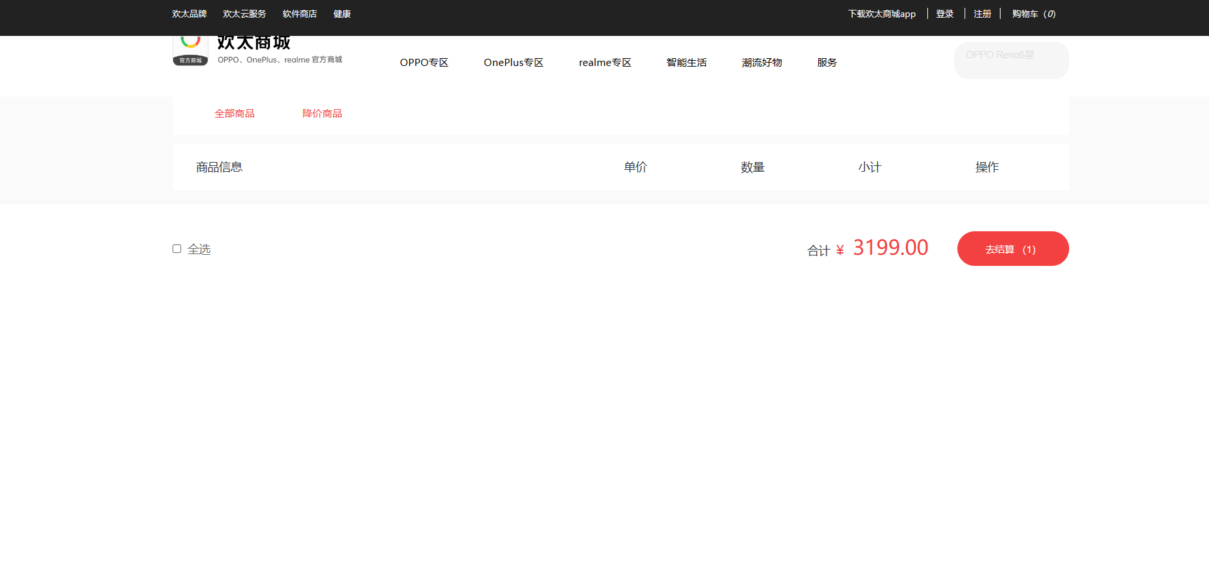
Task: Open the realme专区 menu
Action: coord(605,63)
